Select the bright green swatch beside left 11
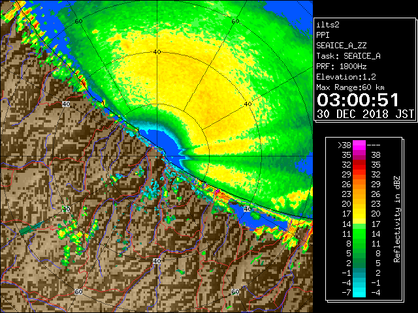 tap(359, 233)
